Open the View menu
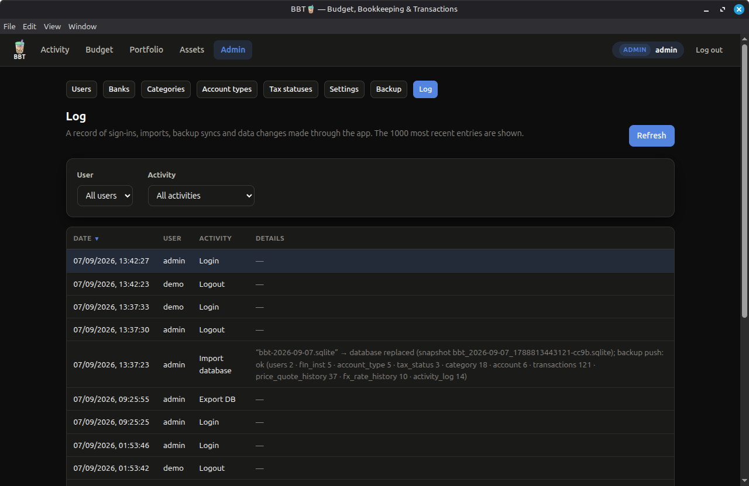 coord(52,26)
